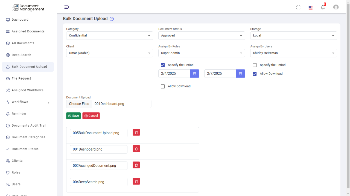Open the Document Status dropdown
The width and height of the screenshot is (350, 196).
[x=202, y=35]
